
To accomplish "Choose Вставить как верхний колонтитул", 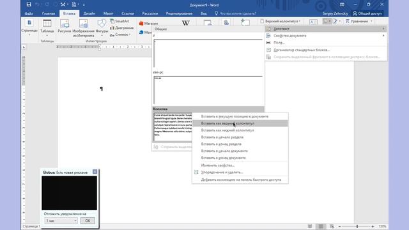I will tap(240, 123).
